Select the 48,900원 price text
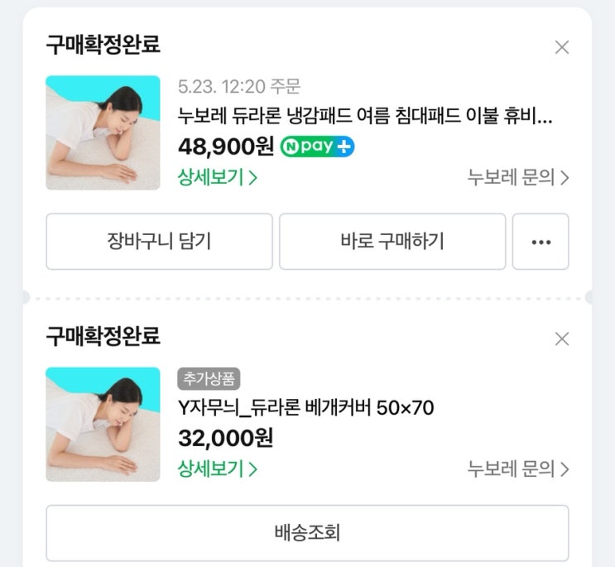Viewport: 615px width, 567px height. (x=225, y=147)
